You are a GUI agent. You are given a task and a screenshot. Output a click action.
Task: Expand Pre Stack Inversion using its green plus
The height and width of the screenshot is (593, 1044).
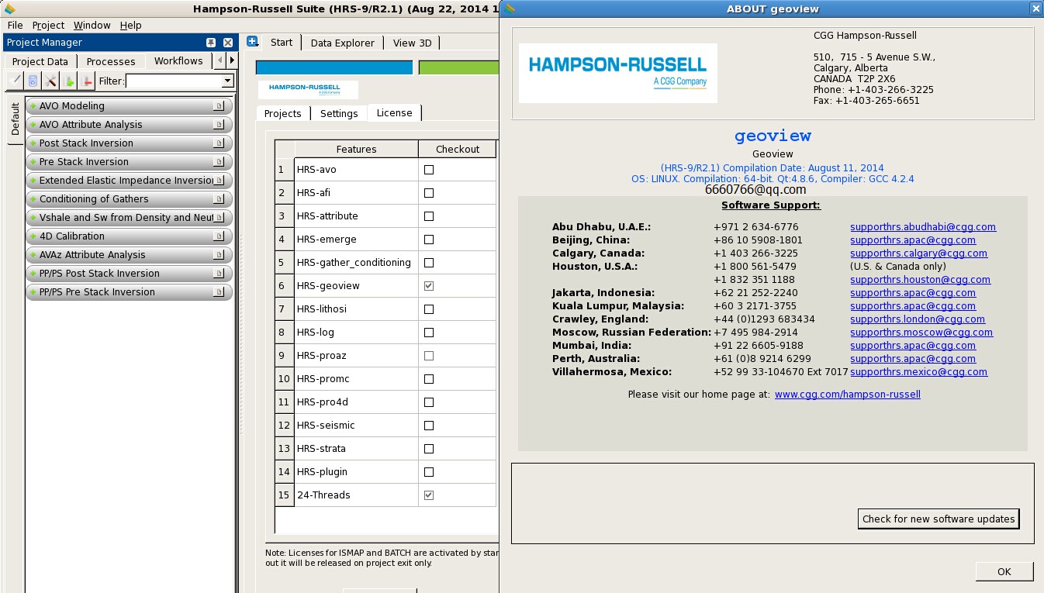click(x=33, y=162)
